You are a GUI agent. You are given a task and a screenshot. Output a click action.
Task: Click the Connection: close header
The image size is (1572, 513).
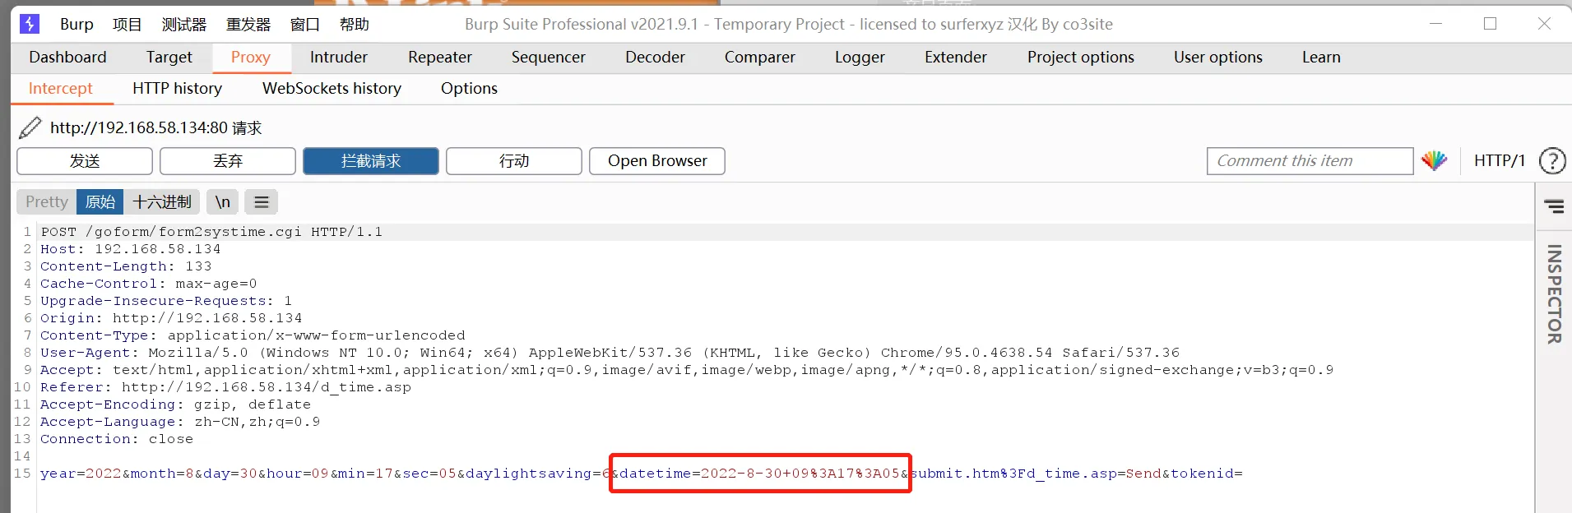point(117,439)
